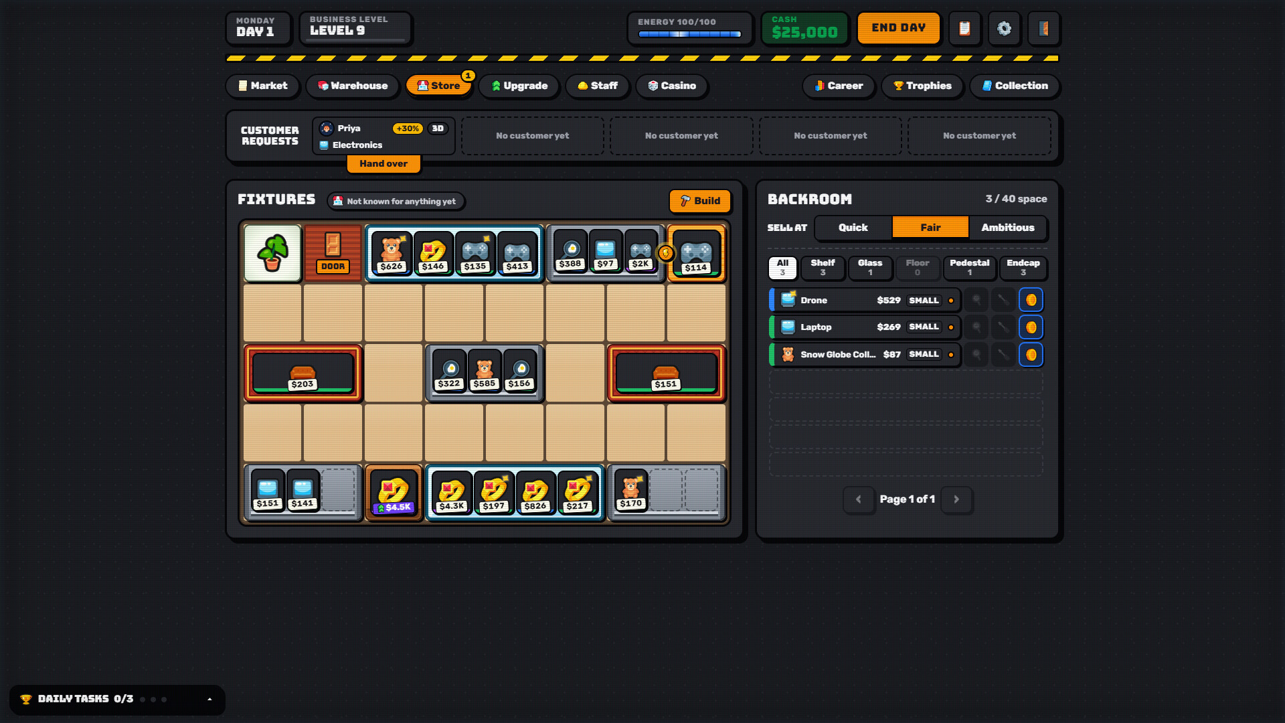Expand the Daily Tasks panel arrow
This screenshot has height=723, width=1285.
click(x=209, y=699)
